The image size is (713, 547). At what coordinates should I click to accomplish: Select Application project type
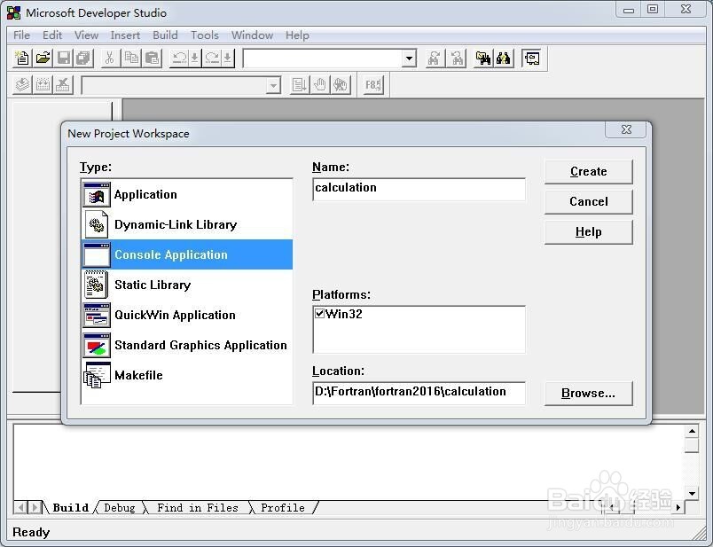tap(187, 195)
